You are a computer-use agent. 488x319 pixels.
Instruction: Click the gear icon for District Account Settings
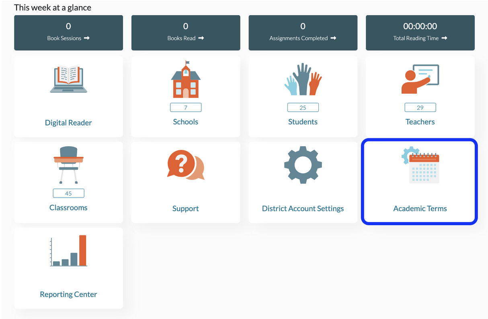[x=303, y=165]
